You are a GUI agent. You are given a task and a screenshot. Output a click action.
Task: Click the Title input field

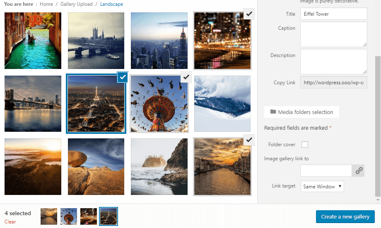[333, 14]
